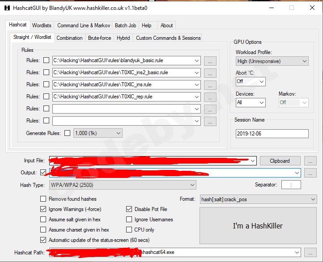Click ... browse button for sixth Rules row

pyautogui.click(x=210, y=122)
